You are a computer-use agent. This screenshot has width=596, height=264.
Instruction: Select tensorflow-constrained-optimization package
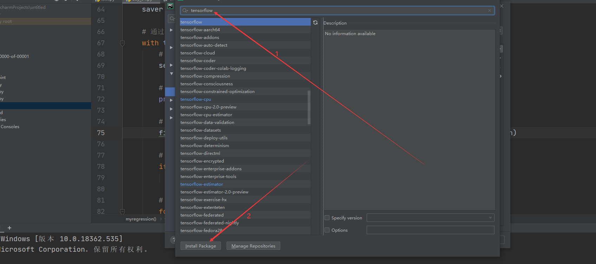pos(245,91)
